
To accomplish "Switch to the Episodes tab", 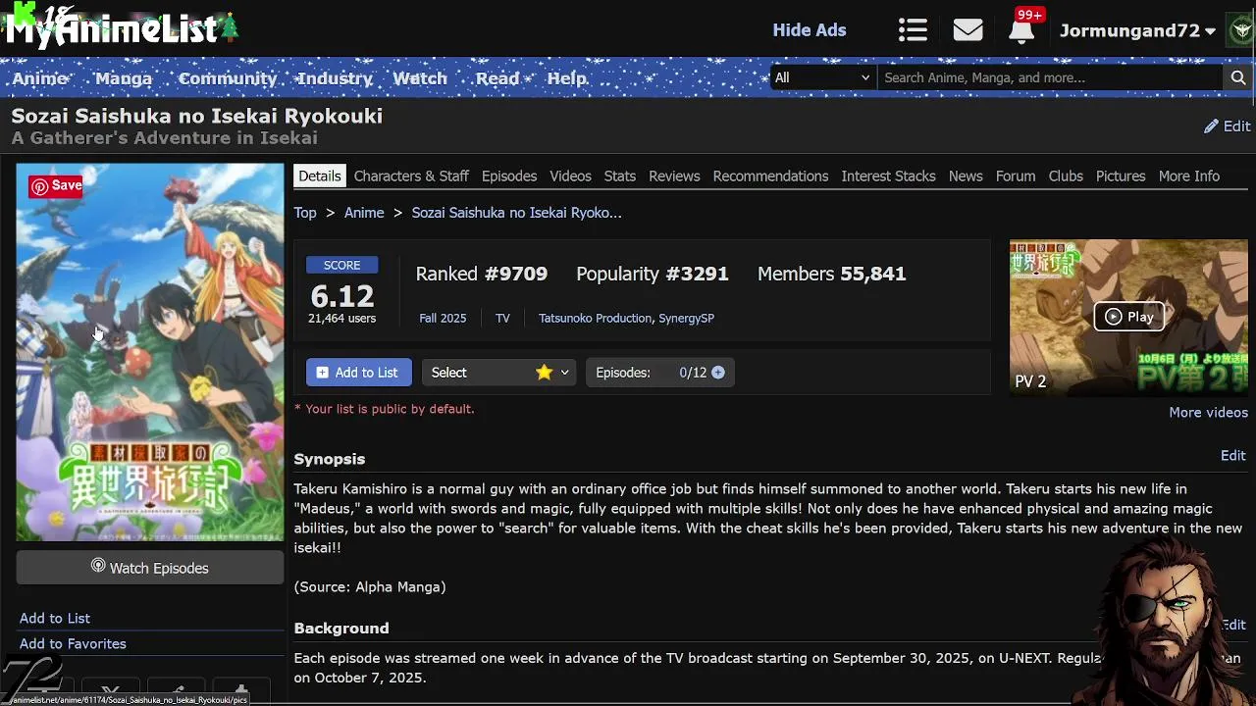I will point(509,176).
